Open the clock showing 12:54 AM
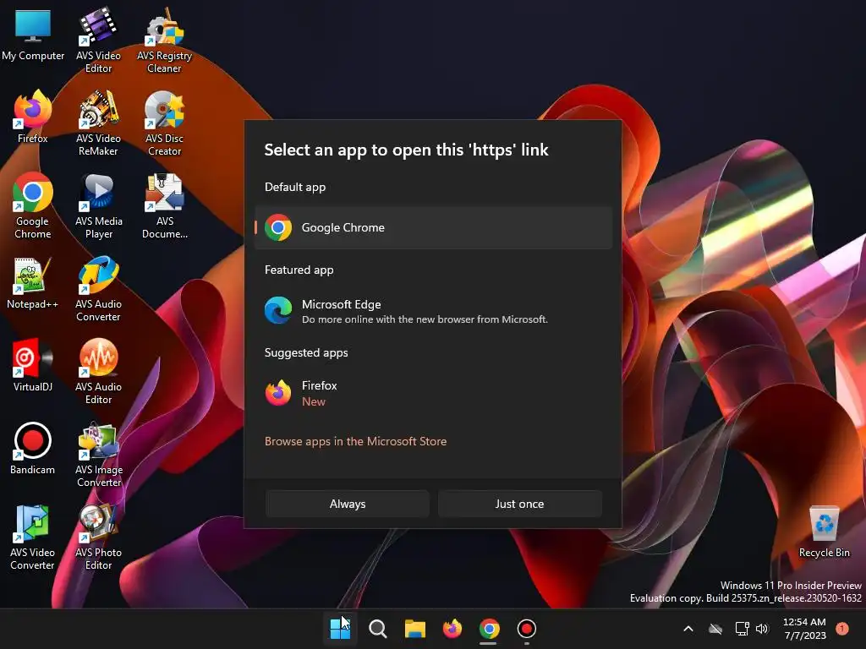The width and height of the screenshot is (866, 649). point(804,629)
